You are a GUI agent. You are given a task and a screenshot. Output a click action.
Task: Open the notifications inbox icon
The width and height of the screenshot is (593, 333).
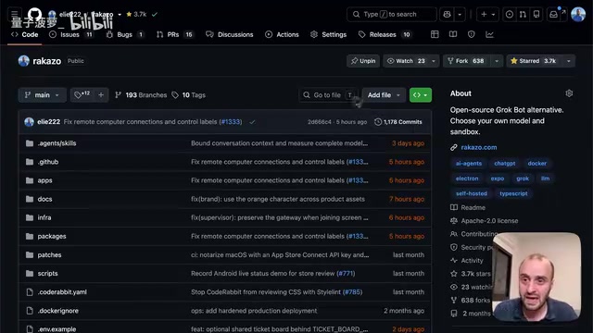coord(554,15)
